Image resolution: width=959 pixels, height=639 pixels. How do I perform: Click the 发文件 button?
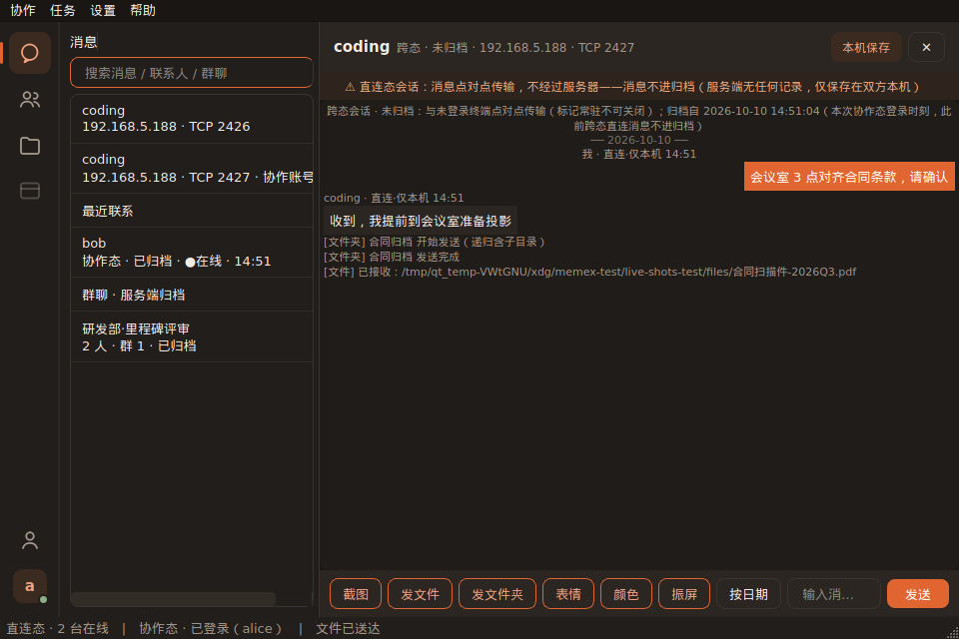point(420,594)
